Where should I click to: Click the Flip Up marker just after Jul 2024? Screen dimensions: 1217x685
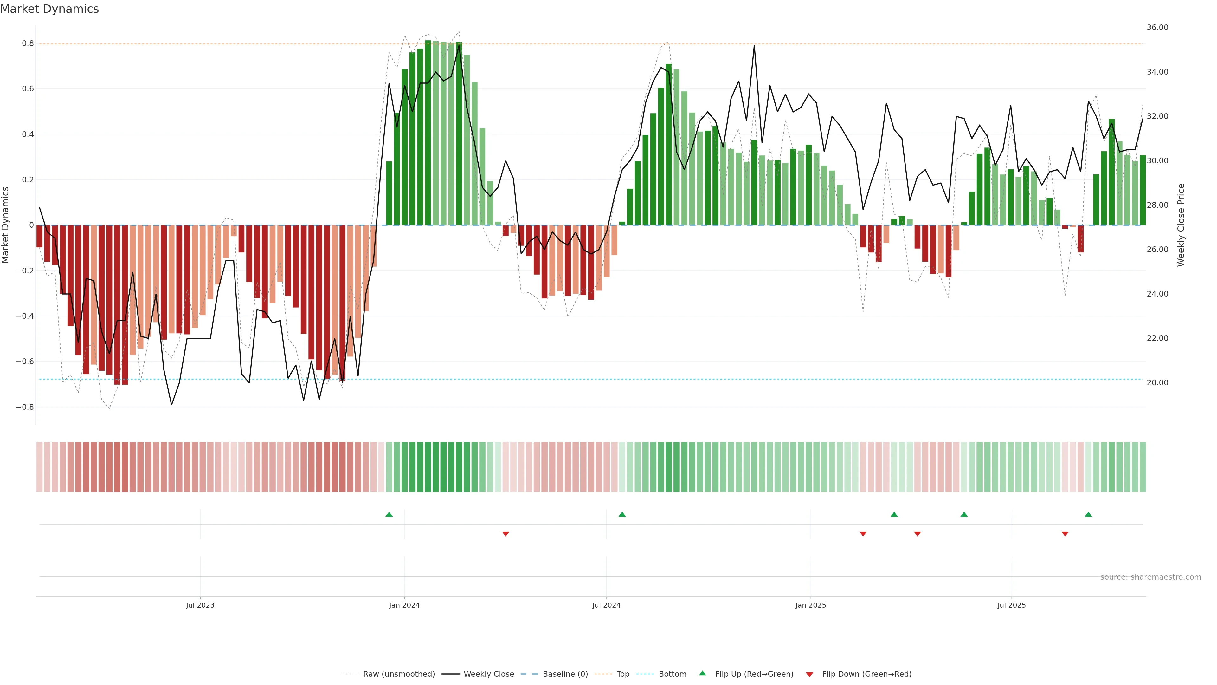point(622,514)
